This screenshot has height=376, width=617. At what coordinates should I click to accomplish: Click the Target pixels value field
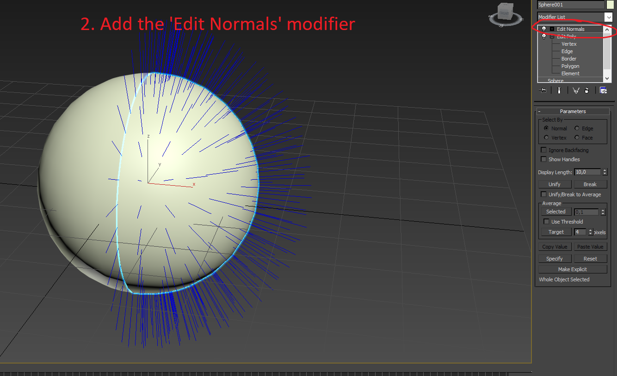point(580,232)
